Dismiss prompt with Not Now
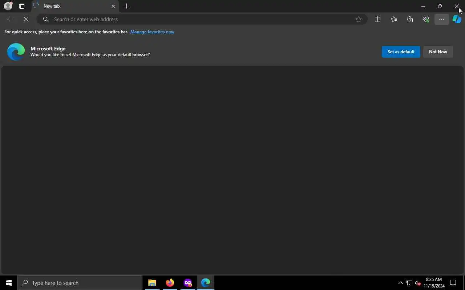 click(438, 52)
